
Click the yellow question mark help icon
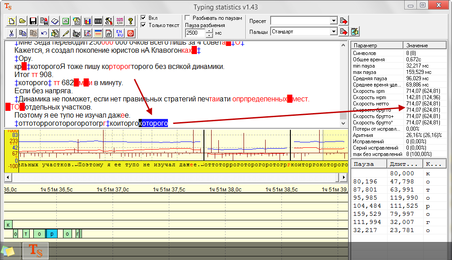130,21
